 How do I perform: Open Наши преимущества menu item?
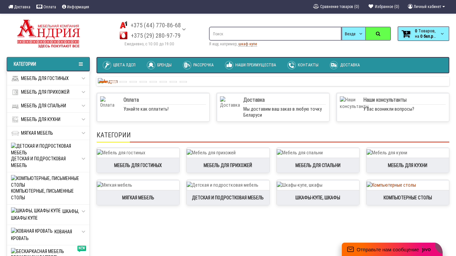pyautogui.click(x=250, y=65)
